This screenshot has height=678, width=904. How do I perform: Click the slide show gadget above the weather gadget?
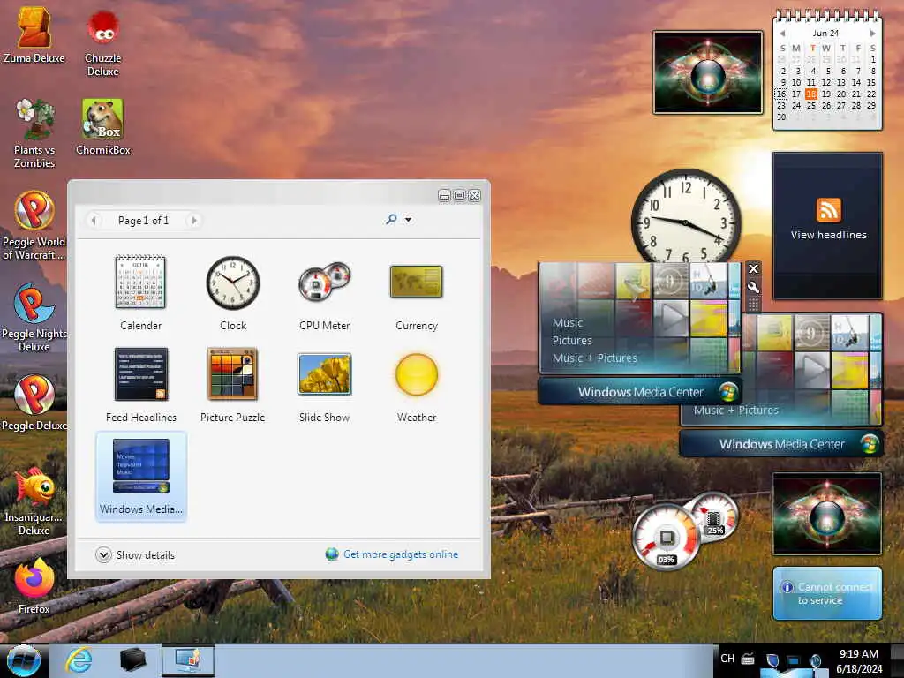coord(826,514)
